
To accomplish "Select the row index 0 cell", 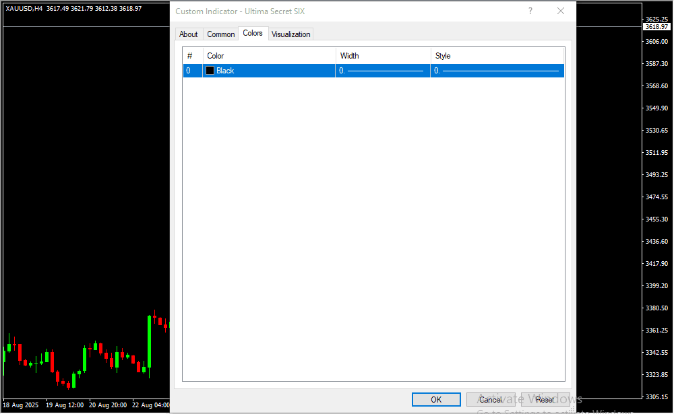I will [x=191, y=71].
